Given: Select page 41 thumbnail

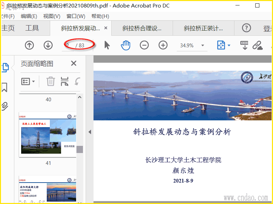Looking at the screenshot, I should (47, 134).
